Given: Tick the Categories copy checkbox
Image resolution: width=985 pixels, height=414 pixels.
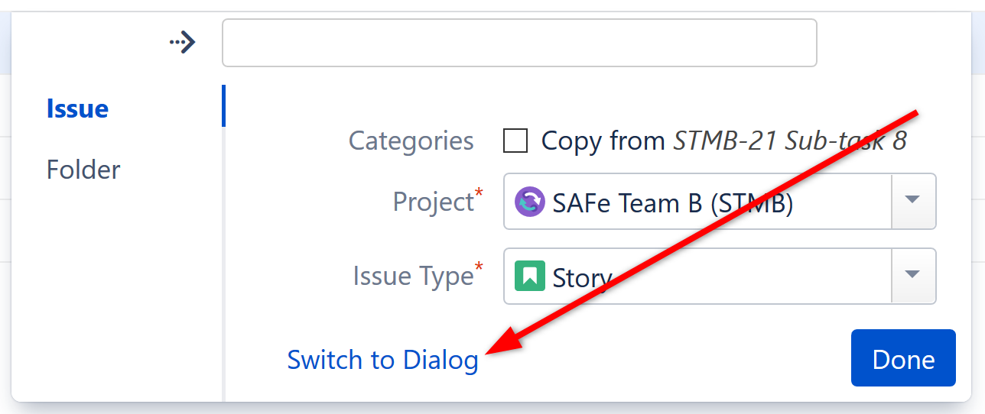Looking at the screenshot, I should pos(515,141).
